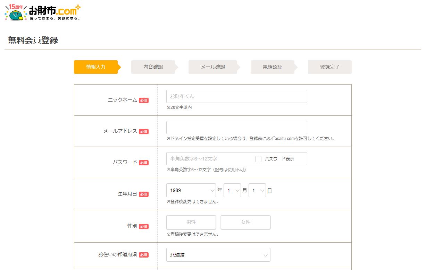Click the メール確認 step tab
Image resolution: width=426 pixels, height=270 pixels.
coord(212,67)
